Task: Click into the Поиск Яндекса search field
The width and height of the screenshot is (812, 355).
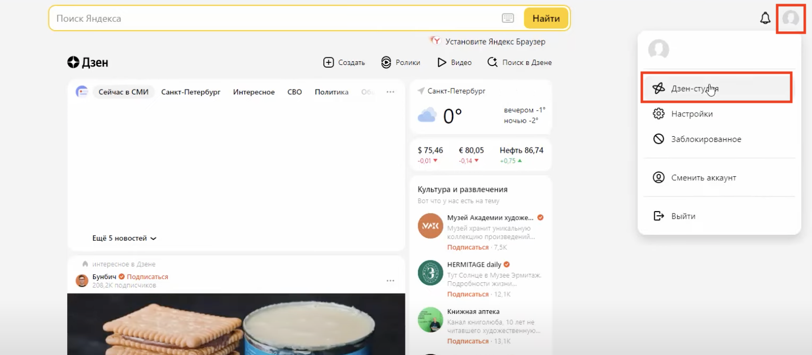Action: [271, 19]
